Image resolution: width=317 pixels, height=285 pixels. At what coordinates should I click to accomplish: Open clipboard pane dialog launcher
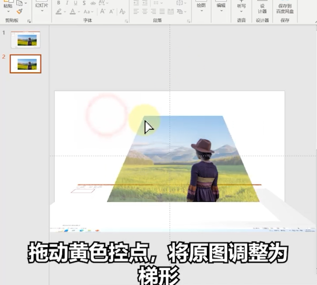[x=29, y=21]
